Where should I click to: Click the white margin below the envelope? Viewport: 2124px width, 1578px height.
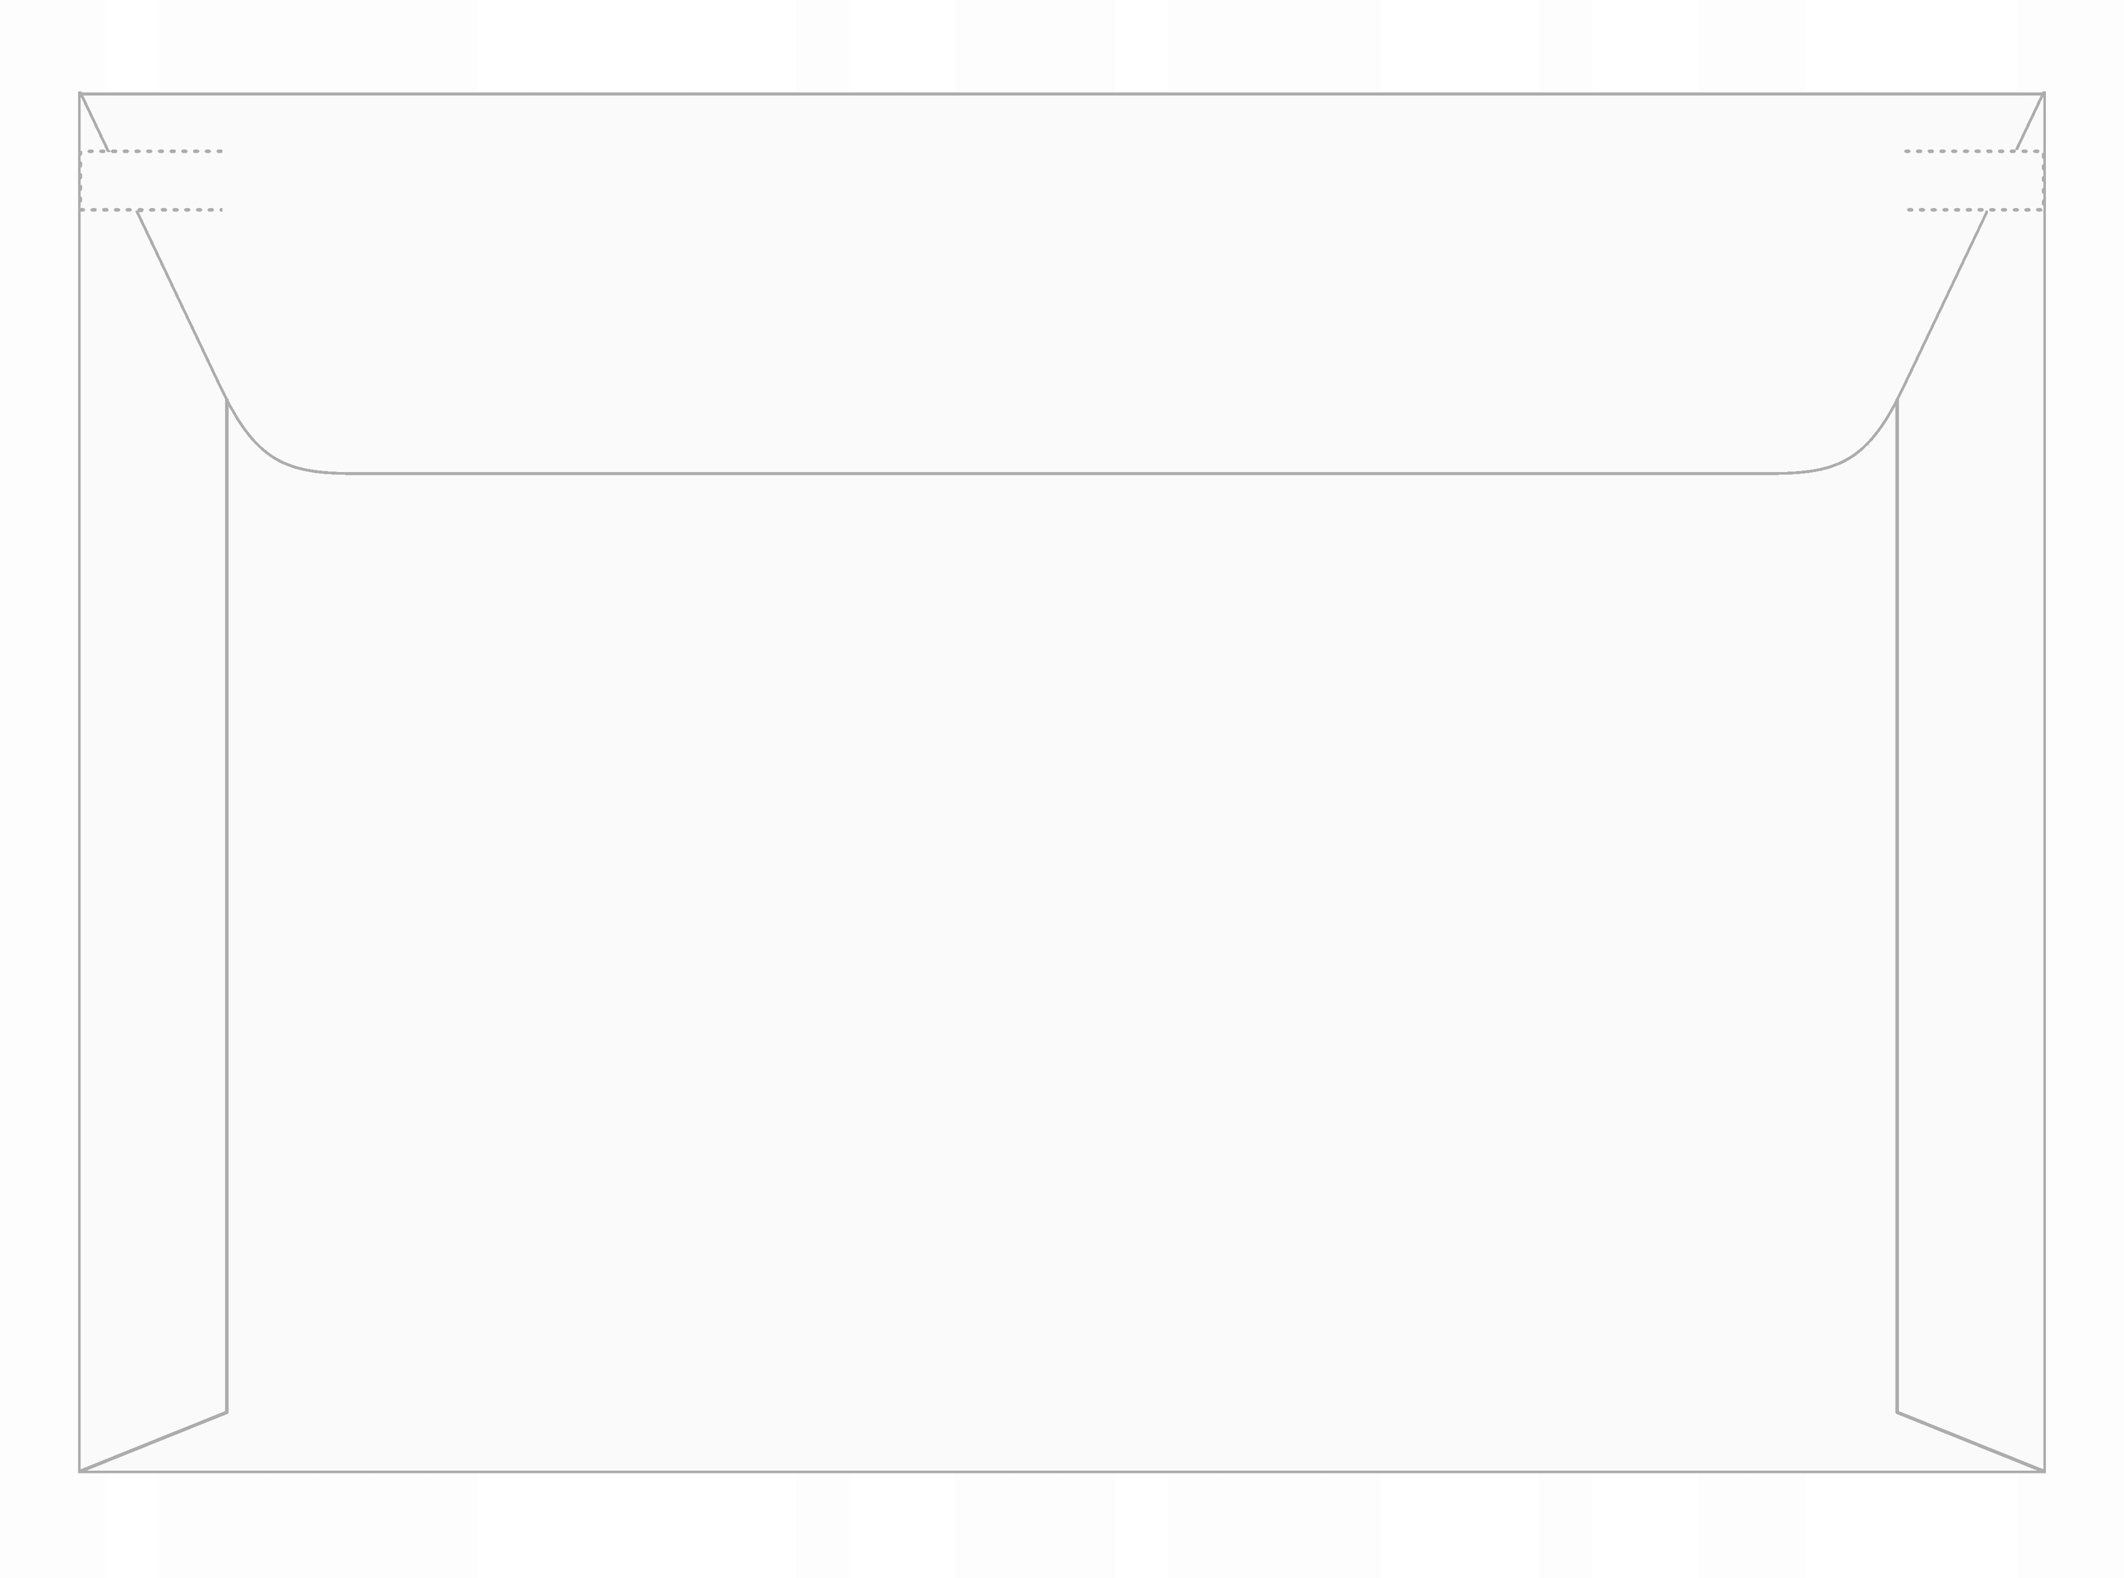click(1062, 1527)
